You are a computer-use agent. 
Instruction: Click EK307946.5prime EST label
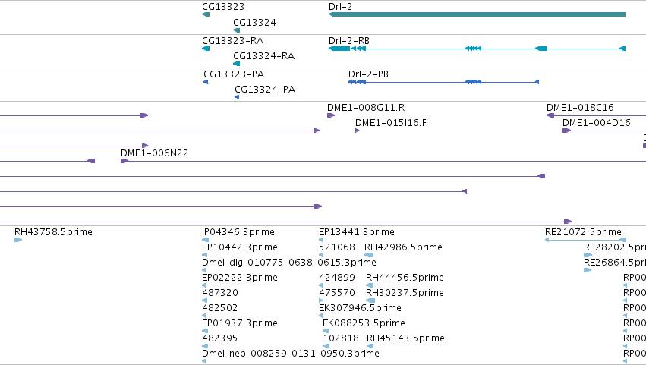(360, 308)
